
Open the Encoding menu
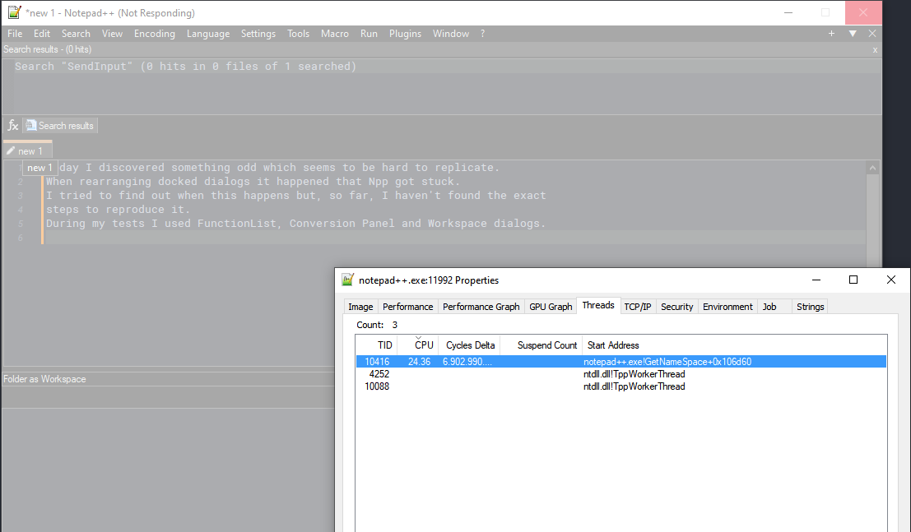coord(155,34)
